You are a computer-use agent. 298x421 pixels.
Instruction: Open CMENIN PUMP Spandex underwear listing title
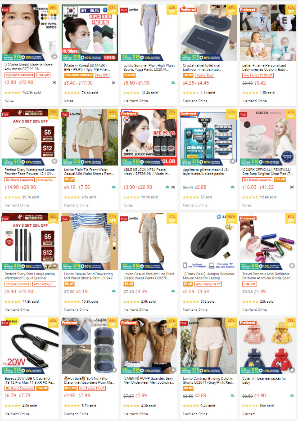point(149,380)
